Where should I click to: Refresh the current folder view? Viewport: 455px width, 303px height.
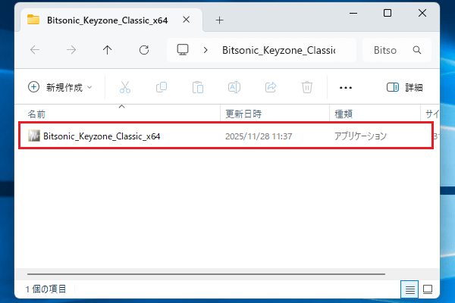tap(144, 50)
